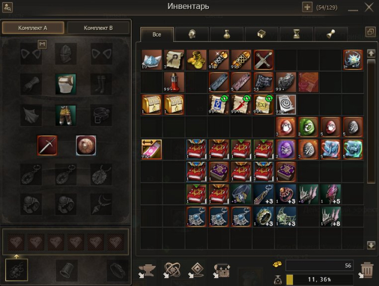Select the helmet equipment filter tab
Viewport: 379px width, 286px height.
pyautogui.click(x=192, y=34)
